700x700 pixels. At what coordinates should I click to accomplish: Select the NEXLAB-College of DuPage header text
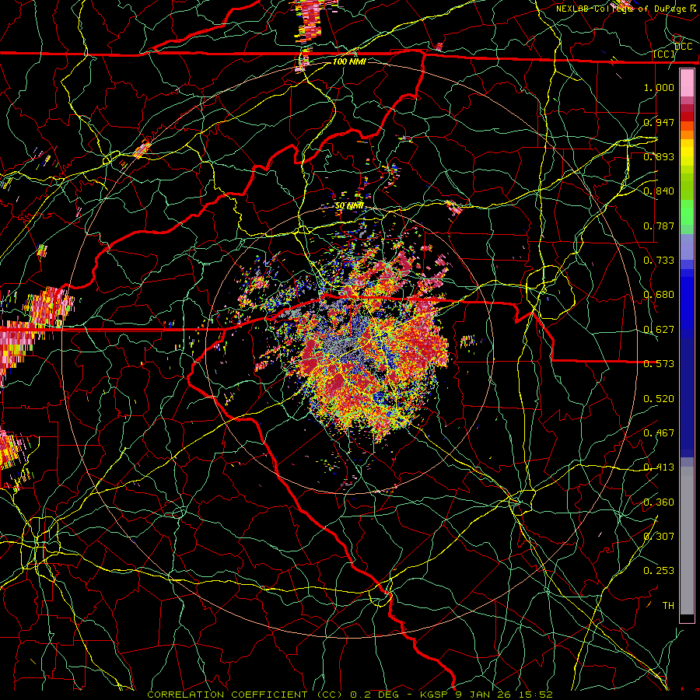click(626, 9)
